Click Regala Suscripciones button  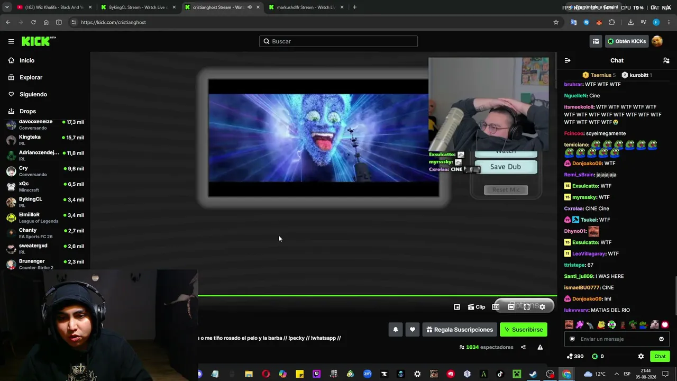(x=460, y=330)
